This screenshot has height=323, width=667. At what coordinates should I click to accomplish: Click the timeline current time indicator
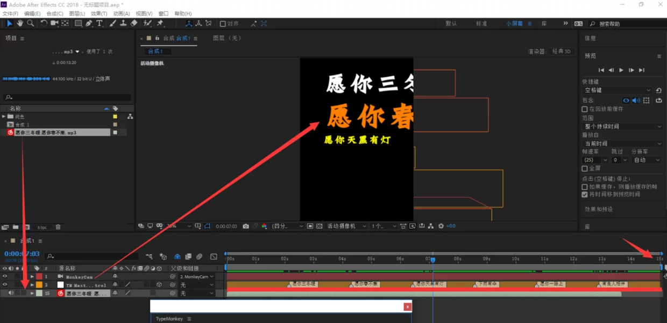(432, 260)
